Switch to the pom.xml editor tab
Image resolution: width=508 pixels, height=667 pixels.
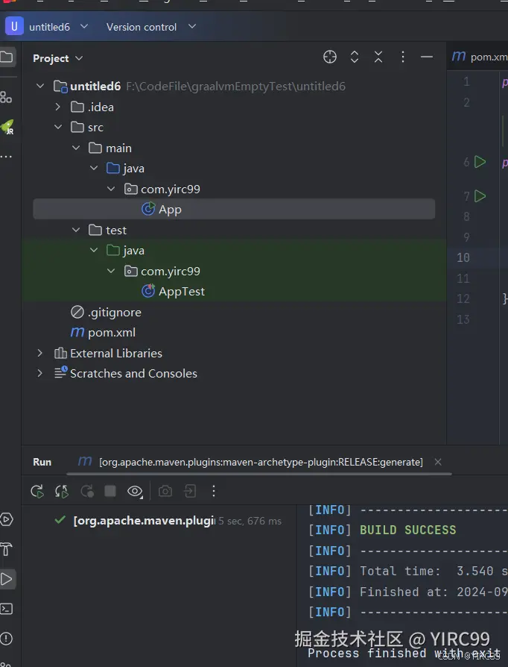479,57
